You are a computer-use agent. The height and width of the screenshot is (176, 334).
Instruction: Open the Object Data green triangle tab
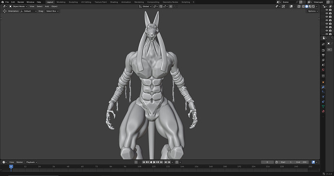pyautogui.click(x=323, y=107)
